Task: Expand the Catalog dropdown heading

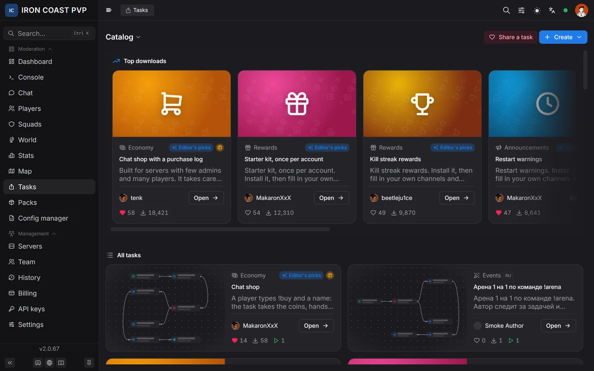Action: [x=123, y=37]
